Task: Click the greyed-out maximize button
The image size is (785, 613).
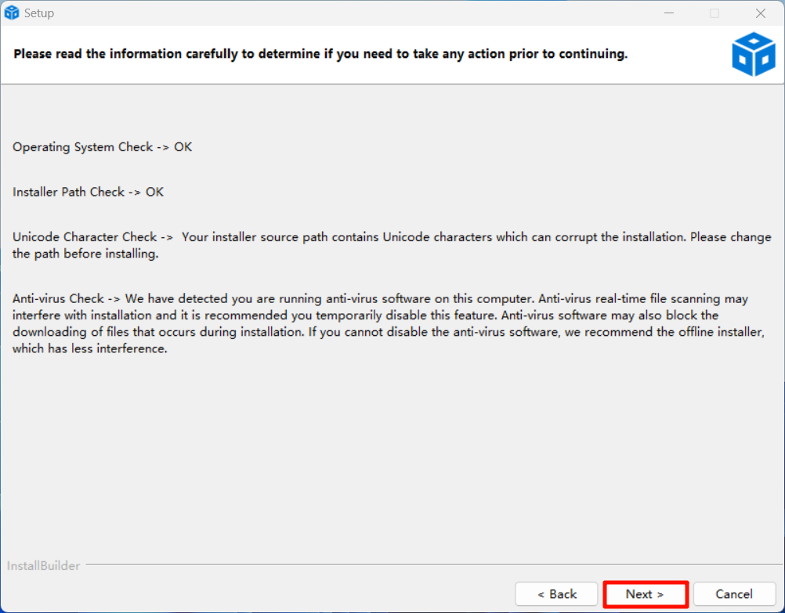Action: coord(714,13)
